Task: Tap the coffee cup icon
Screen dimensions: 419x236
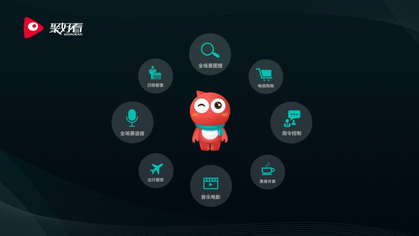Action: pyautogui.click(x=267, y=169)
